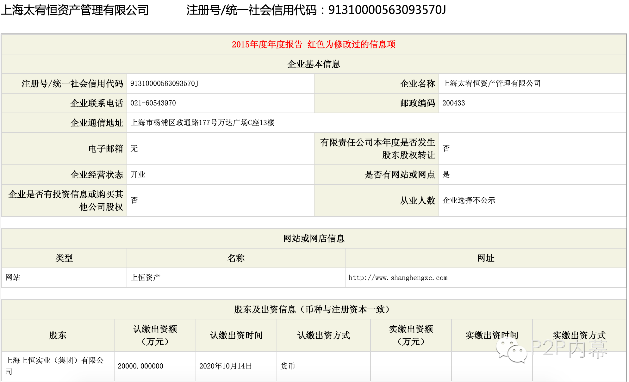This screenshot has width=629, height=382.
Task: Click the 认缴出资时间 column header
Action: [x=236, y=336]
